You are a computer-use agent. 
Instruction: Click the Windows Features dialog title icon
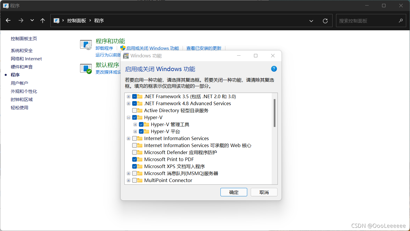126,56
